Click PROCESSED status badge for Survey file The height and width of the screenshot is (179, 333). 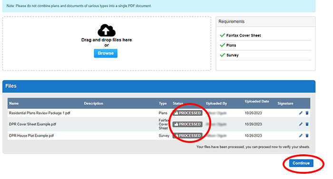[x=187, y=135]
